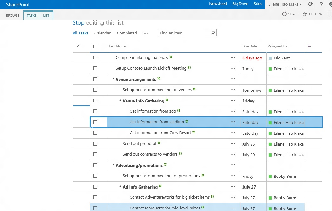
Task: Open the search with the magnifier icon
Action: pos(212,33)
